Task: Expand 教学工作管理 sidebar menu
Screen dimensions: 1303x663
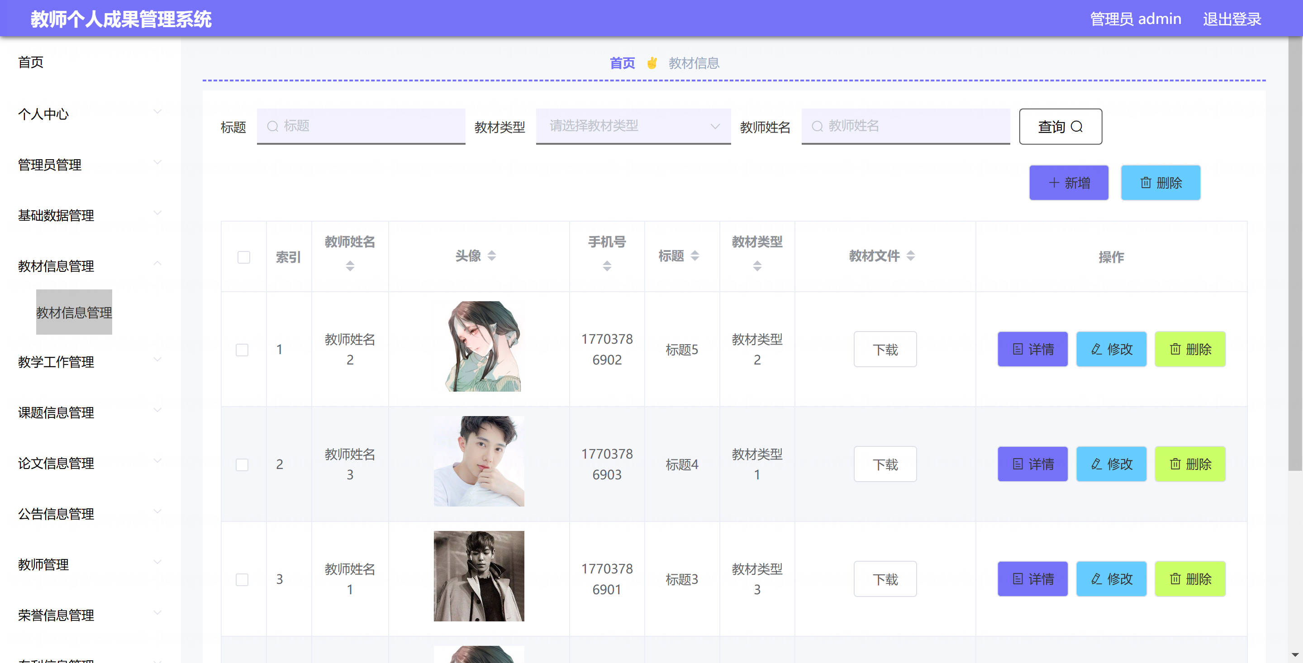Action: [90, 362]
